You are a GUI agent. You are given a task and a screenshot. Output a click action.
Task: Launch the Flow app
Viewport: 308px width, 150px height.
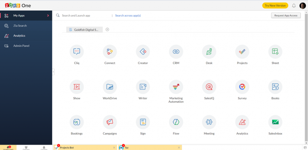[176, 122]
